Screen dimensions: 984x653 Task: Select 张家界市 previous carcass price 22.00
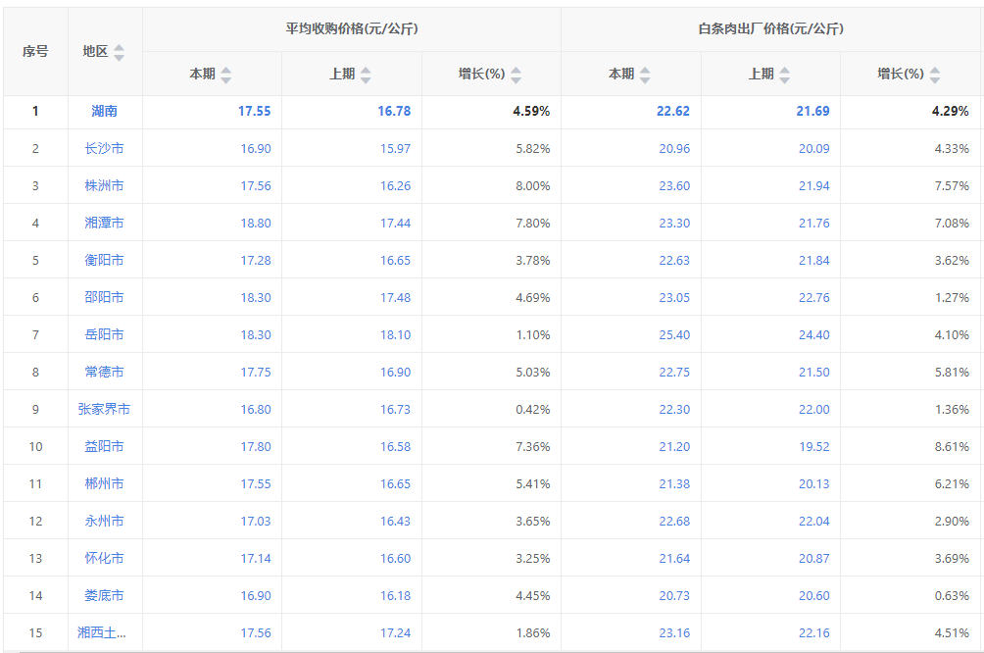pyautogui.click(x=813, y=410)
